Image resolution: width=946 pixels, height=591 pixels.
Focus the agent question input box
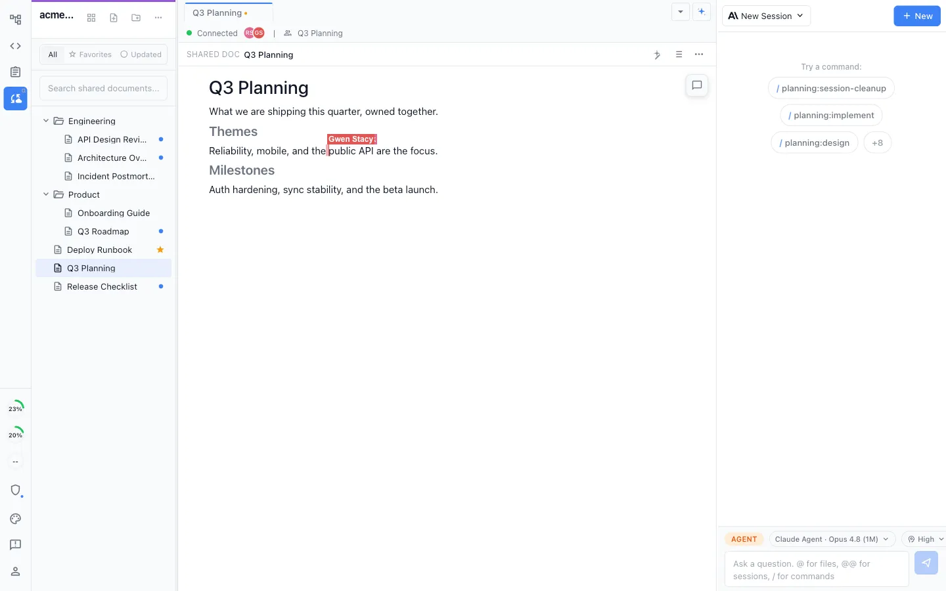tap(817, 569)
